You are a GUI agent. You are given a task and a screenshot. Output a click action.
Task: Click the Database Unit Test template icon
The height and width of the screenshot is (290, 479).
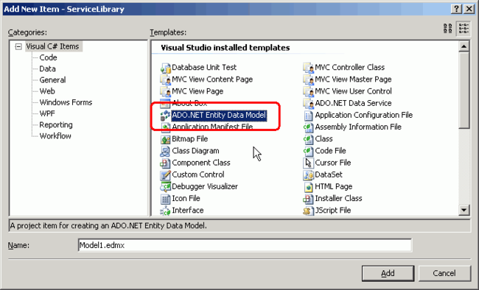(165, 68)
